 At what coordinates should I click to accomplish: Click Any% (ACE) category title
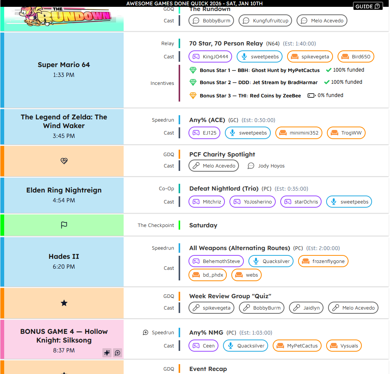[207, 120]
